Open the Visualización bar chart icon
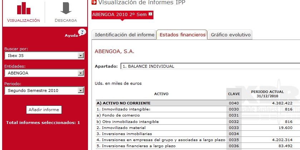The height and width of the screenshot is (150, 300). pos(24,8)
